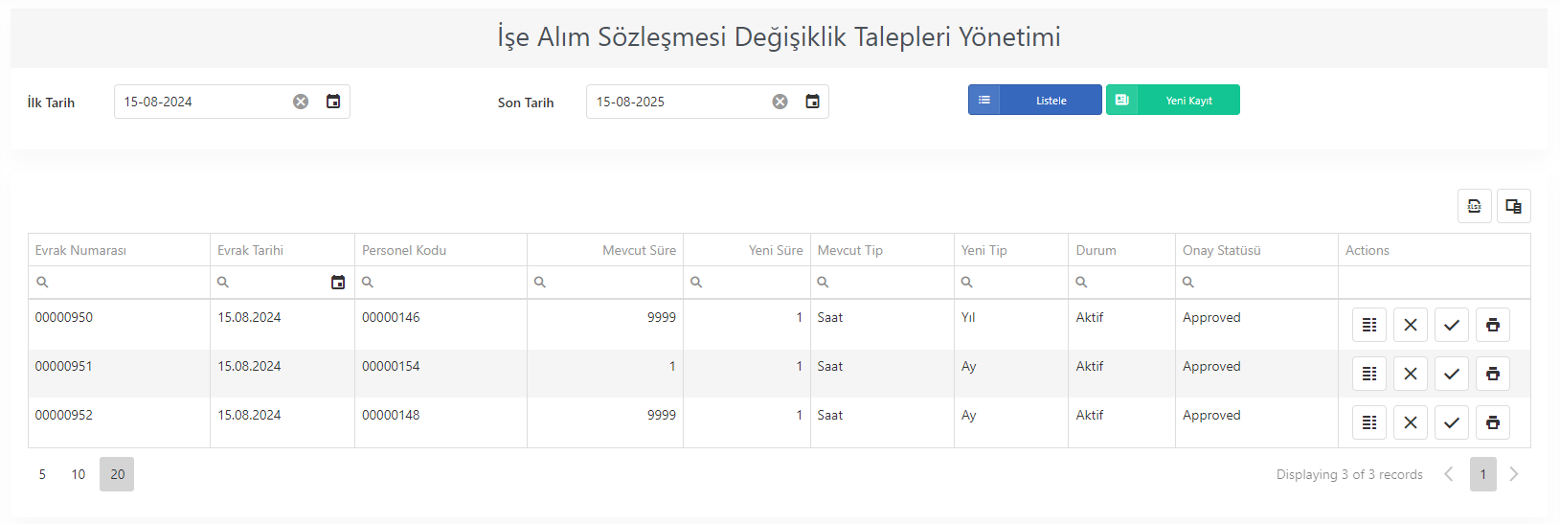
Task: Print record 00000950
Action: point(1493,325)
